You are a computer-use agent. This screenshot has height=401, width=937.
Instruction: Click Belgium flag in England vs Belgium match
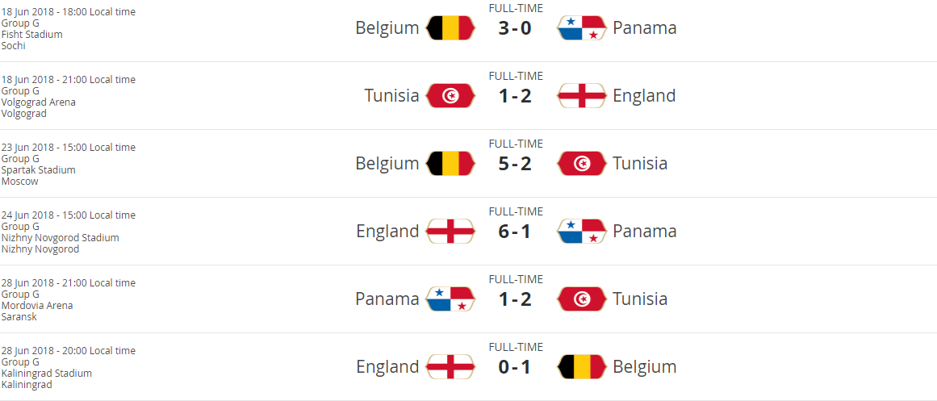(x=582, y=367)
